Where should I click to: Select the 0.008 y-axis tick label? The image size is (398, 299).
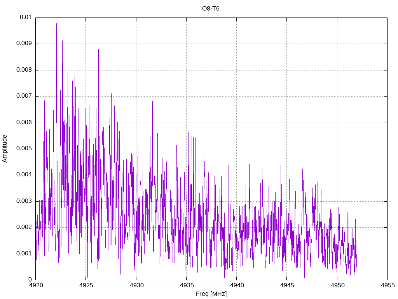24,70
